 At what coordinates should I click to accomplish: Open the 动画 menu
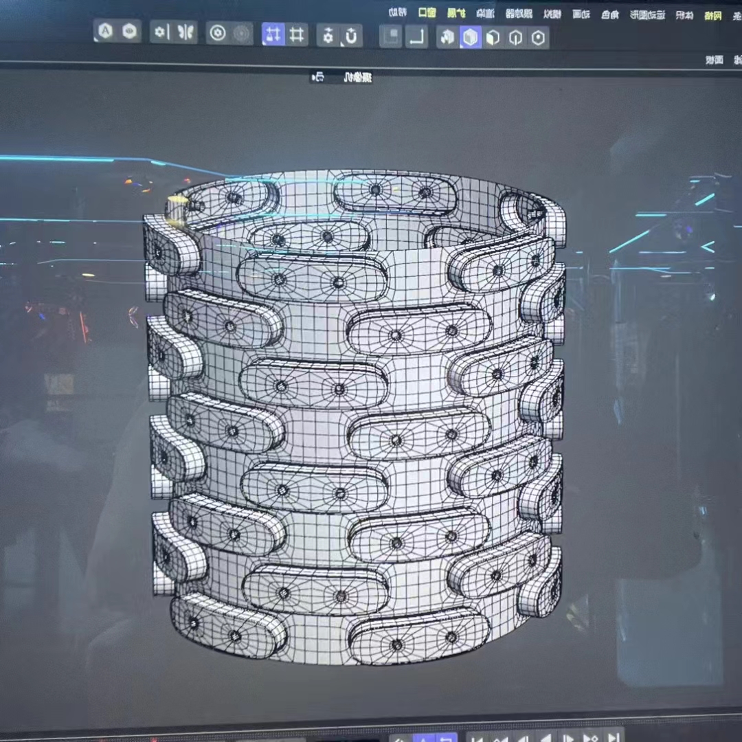pyautogui.click(x=581, y=14)
